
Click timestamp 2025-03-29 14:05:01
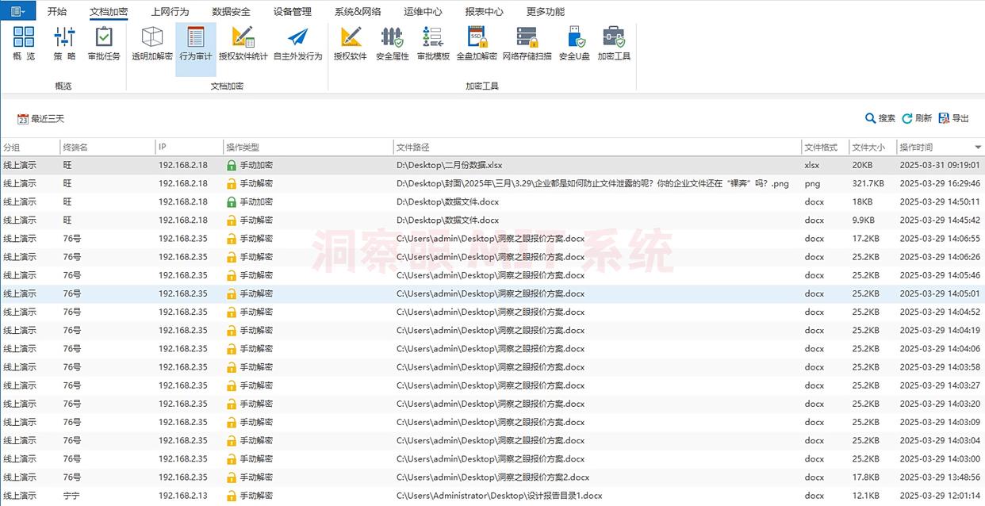click(x=940, y=293)
